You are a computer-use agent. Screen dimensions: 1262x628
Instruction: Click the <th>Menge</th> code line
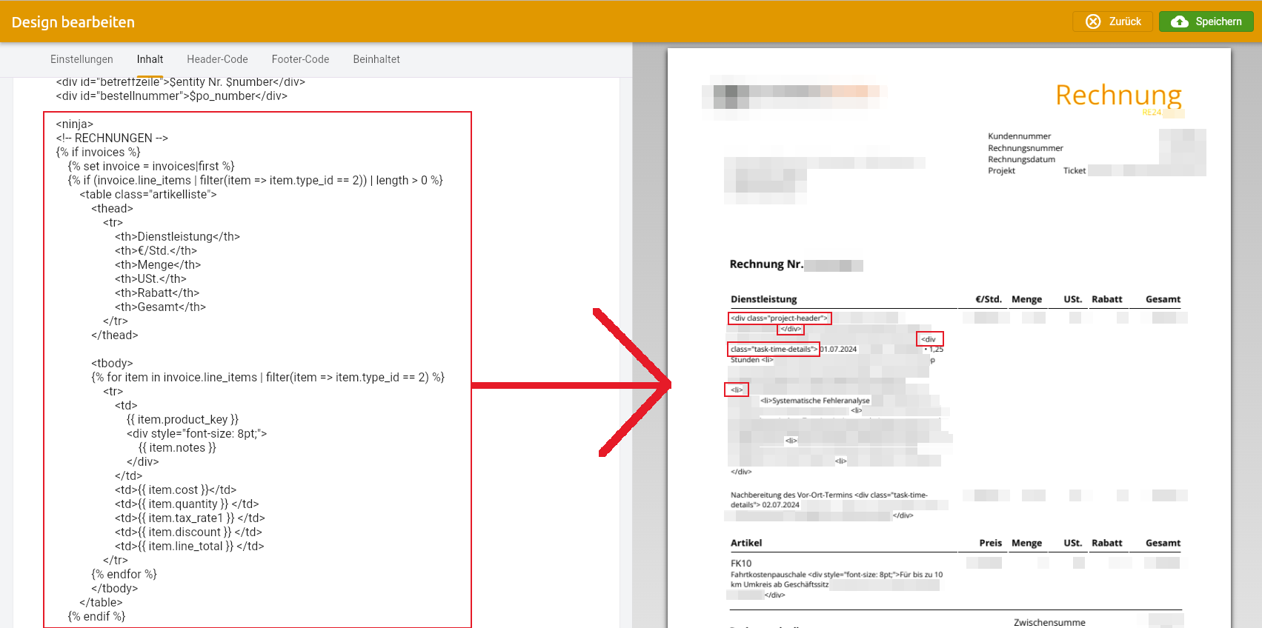click(x=158, y=265)
